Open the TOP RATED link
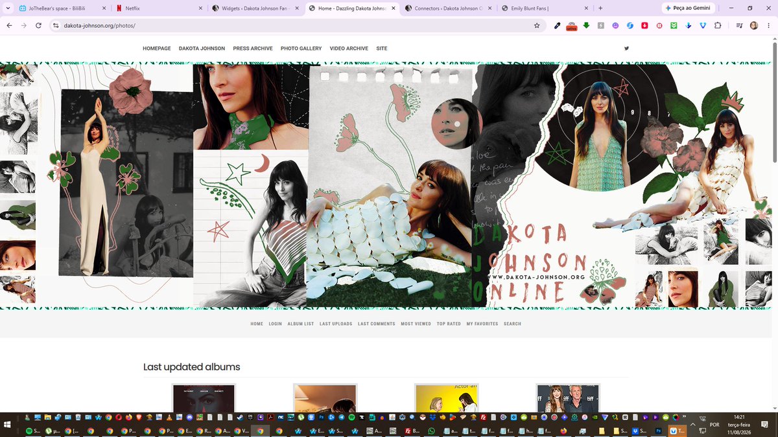778x437 pixels. (x=449, y=324)
